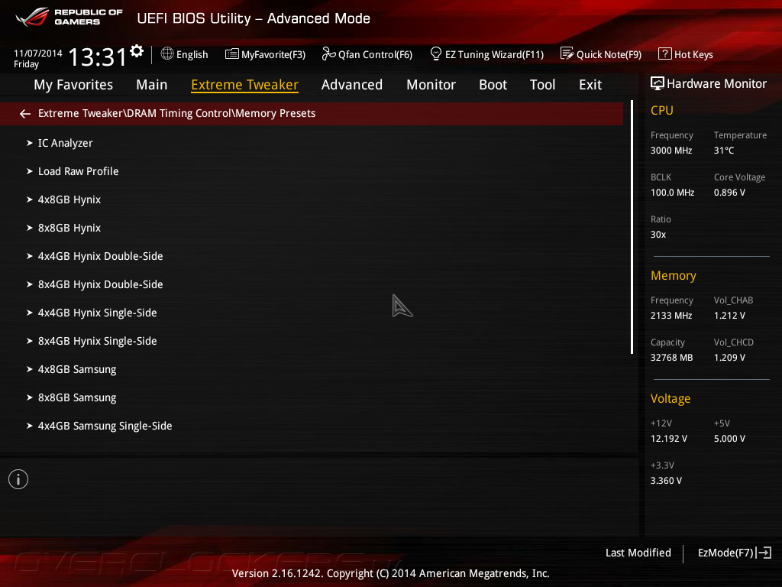Click +5V value 5.000 V
This screenshot has height=587, width=782.
[729, 438]
